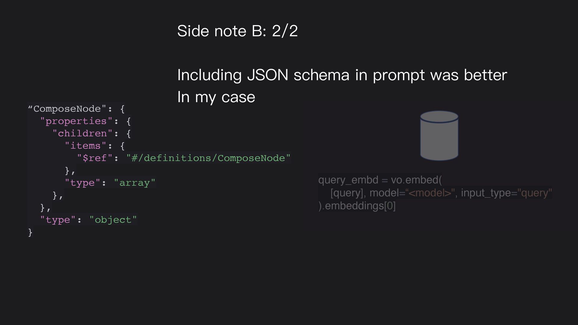Click the [query] list argument
This screenshot has width=578, height=325.
(x=347, y=193)
